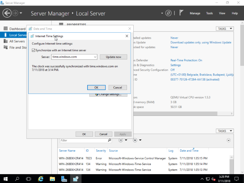Screen dimensions: 244x183
Task: Open the Events TASKS dropdown
Action: coord(225,131)
